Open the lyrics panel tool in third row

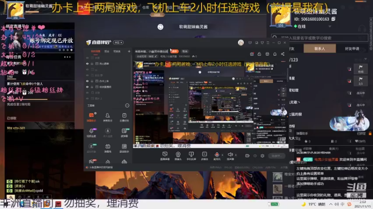coord(124,148)
